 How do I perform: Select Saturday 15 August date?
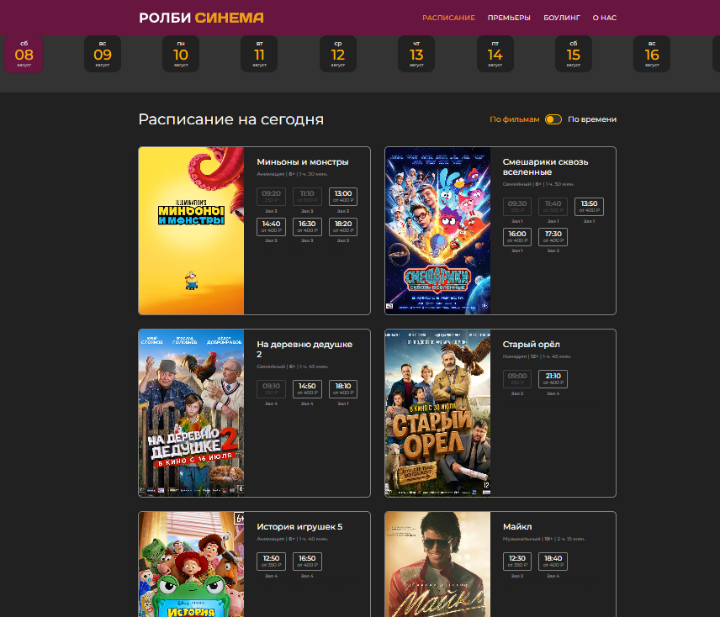(574, 54)
